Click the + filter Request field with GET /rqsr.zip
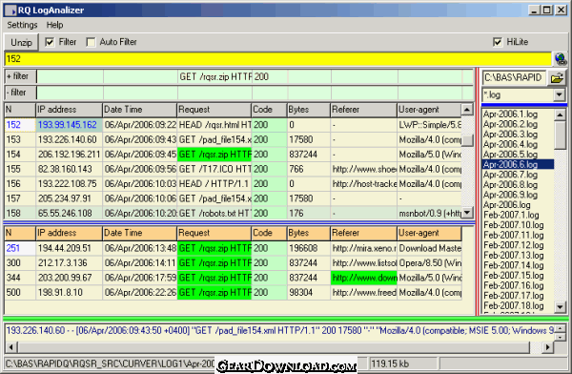The width and height of the screenshot is (572, 374). [x=214, y=76]
